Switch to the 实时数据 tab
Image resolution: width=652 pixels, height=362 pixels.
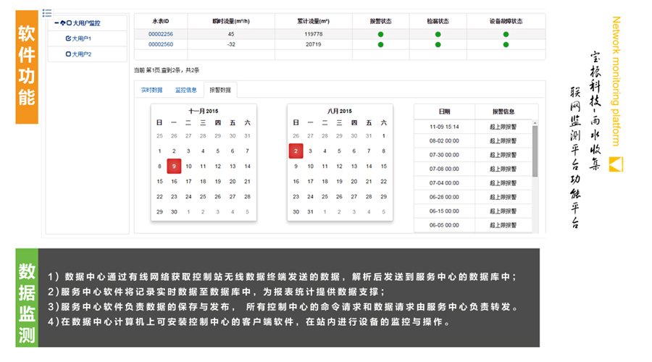152,90
